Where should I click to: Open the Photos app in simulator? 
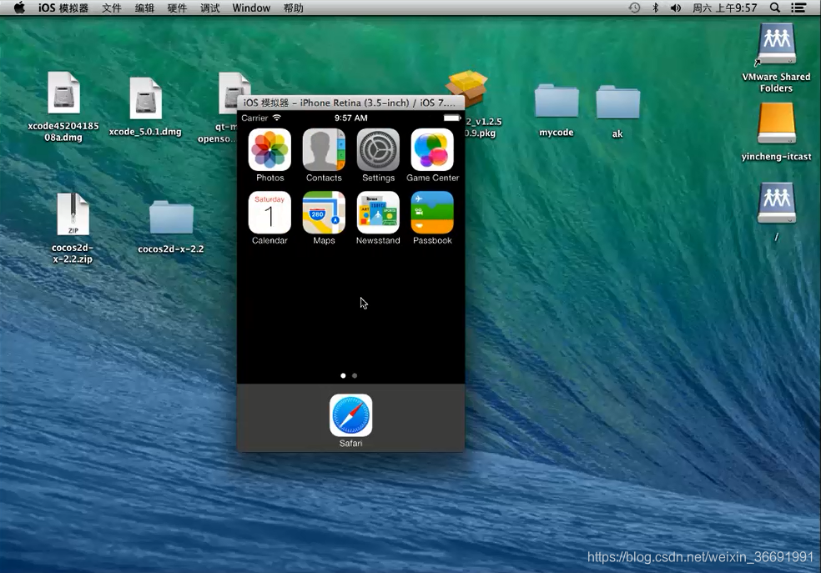pyautogui.click(x=269, y=150)
